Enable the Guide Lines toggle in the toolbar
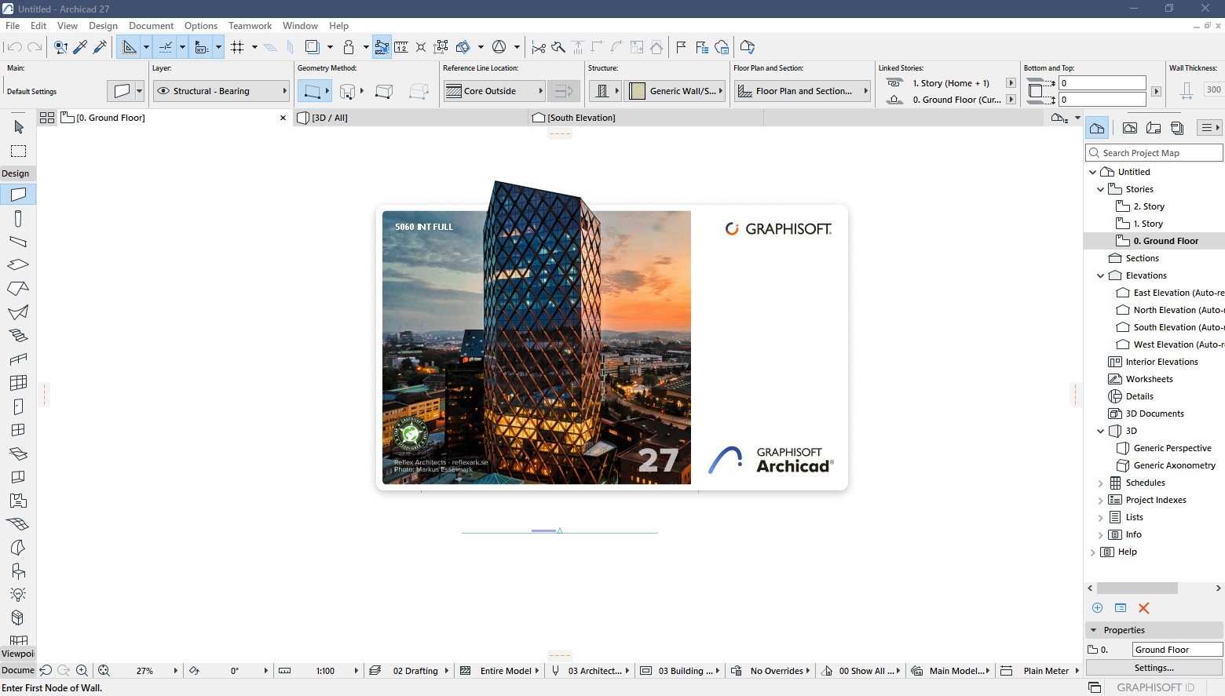The image size is (1225, 696). (130, 47)
